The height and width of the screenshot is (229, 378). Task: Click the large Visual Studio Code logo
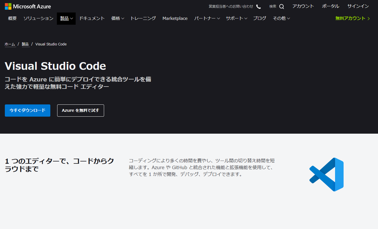click(327, 175)
